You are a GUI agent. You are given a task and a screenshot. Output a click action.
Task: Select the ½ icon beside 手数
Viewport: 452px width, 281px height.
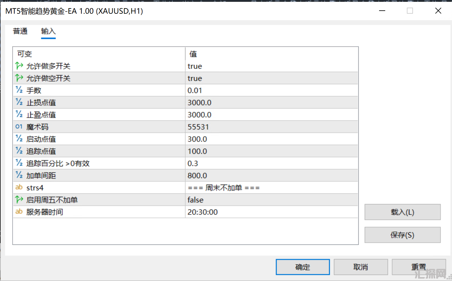(x=19, y=90)
